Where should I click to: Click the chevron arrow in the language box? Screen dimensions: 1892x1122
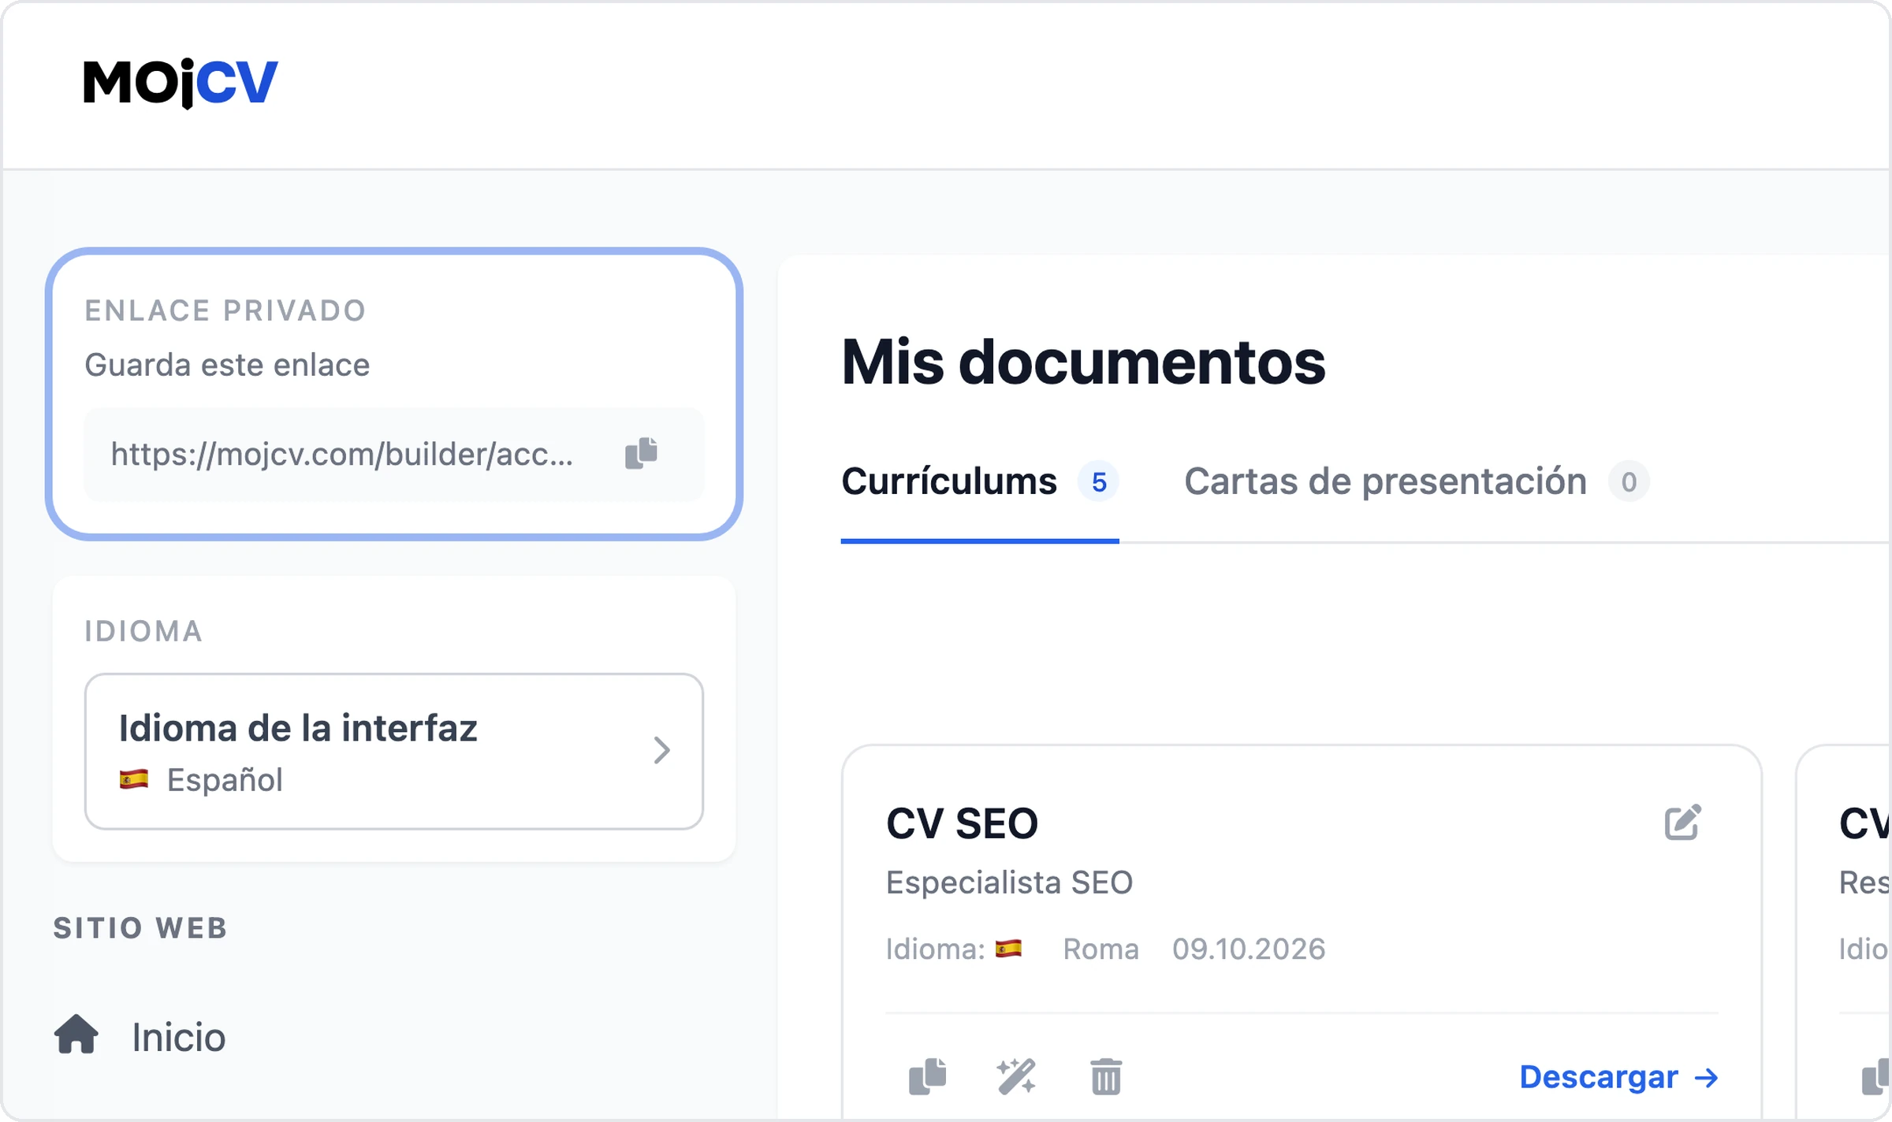pyautogui.click(x=662, y=750)
